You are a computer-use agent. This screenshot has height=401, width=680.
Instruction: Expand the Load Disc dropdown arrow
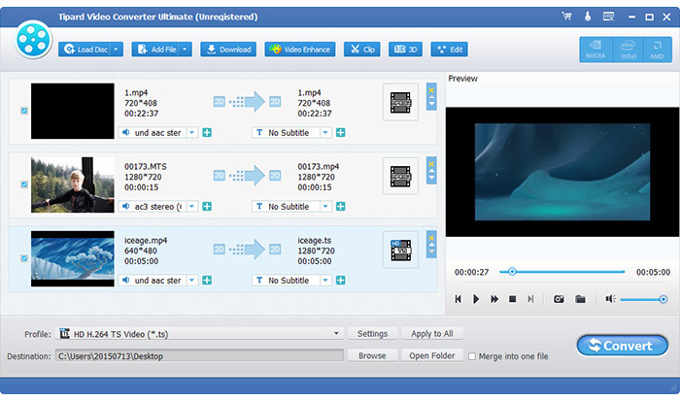pos(117,50)
